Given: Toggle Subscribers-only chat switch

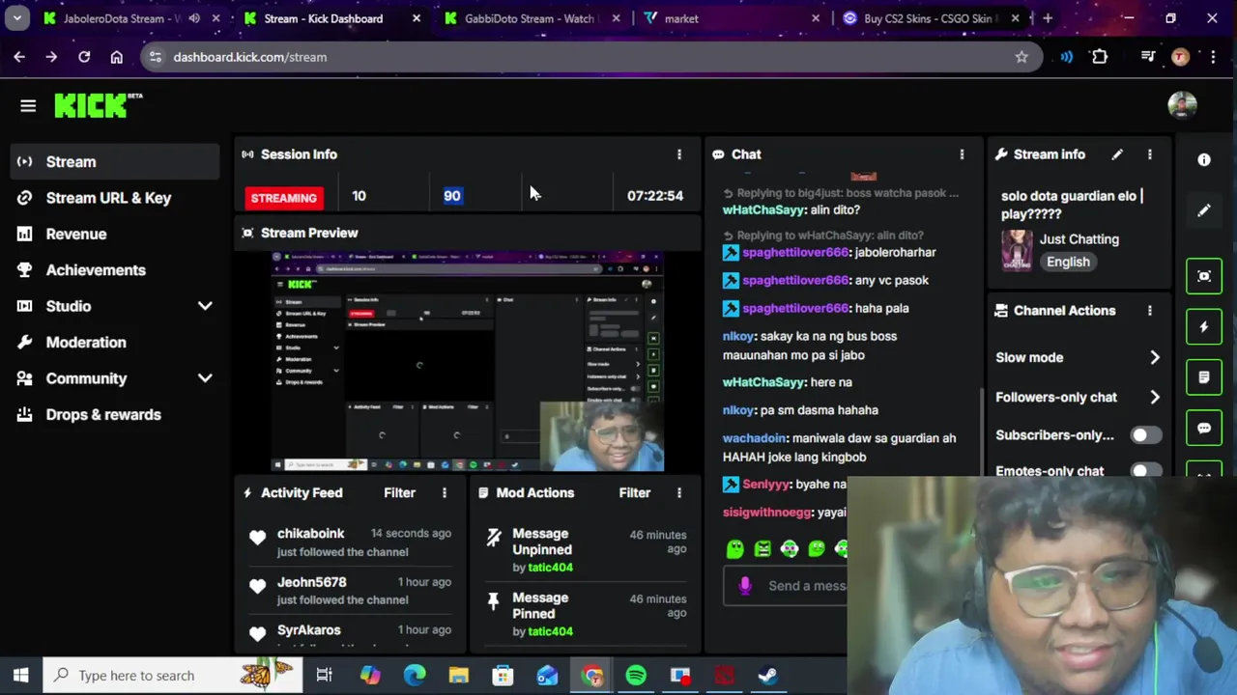Looking at the screenshot, I should click(1146, 435).
